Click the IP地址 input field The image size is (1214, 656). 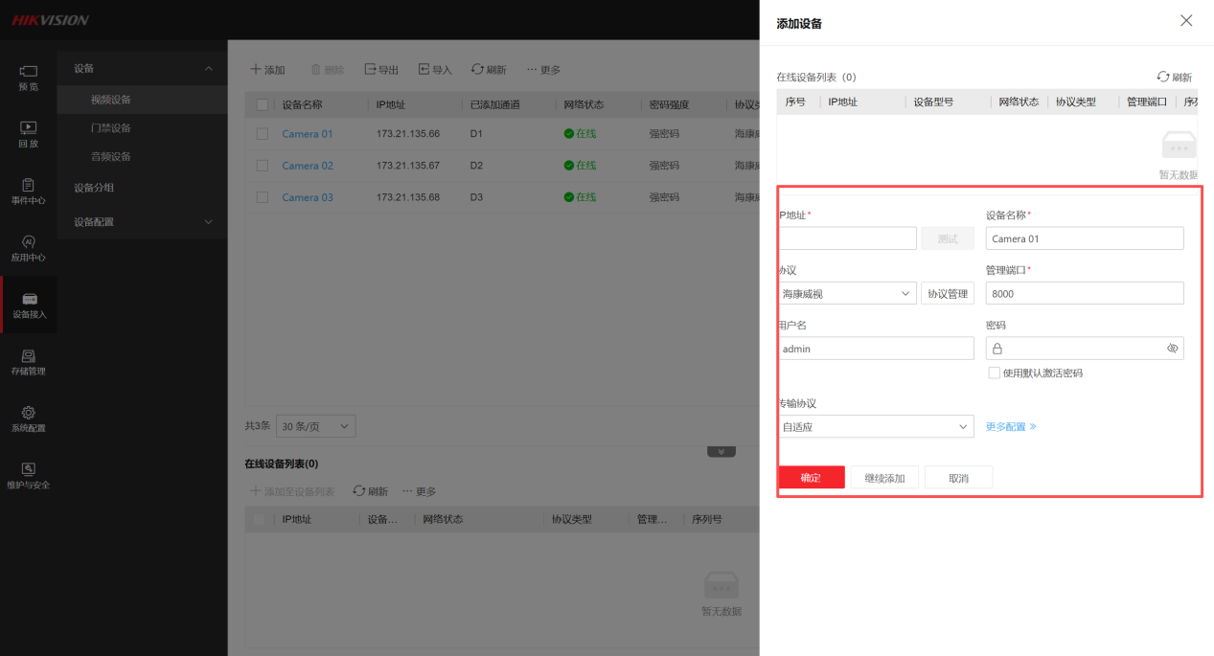pyautogui.click(x=847, y=238)
